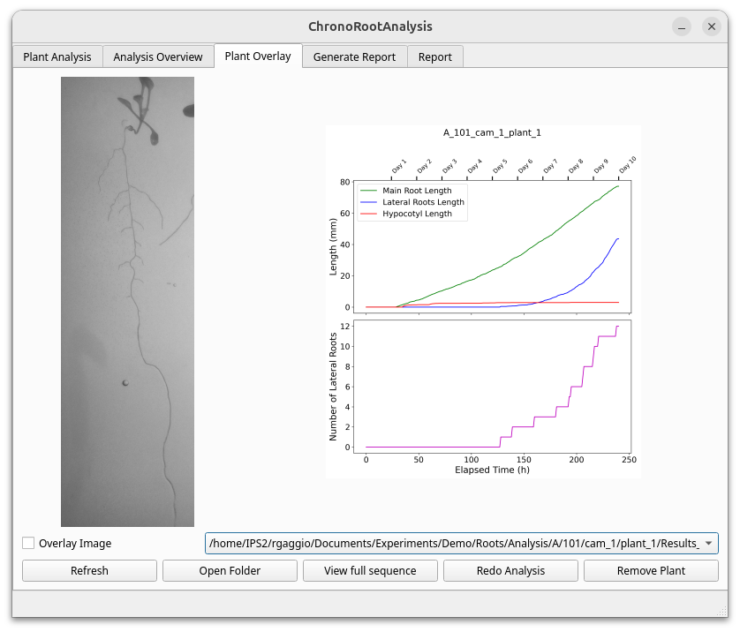Expand the plant results path dropdown
Viewport: 740px width, 632px height.
click(x=708, y=543)
